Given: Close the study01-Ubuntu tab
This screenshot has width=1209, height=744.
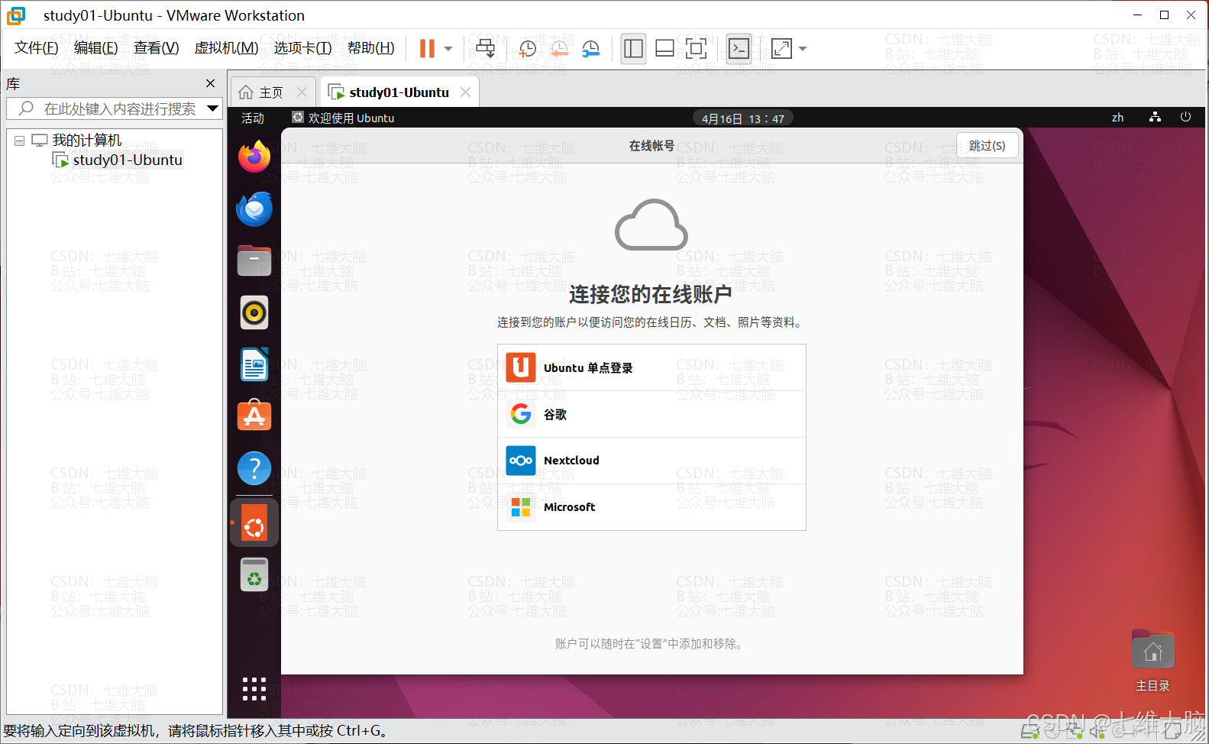Looking at the screenshot, I should click(465, 92).
